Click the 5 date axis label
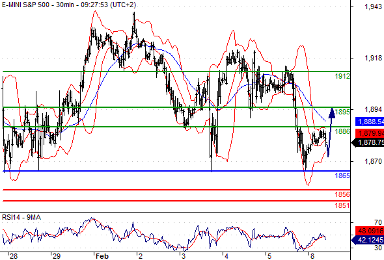 269,256
